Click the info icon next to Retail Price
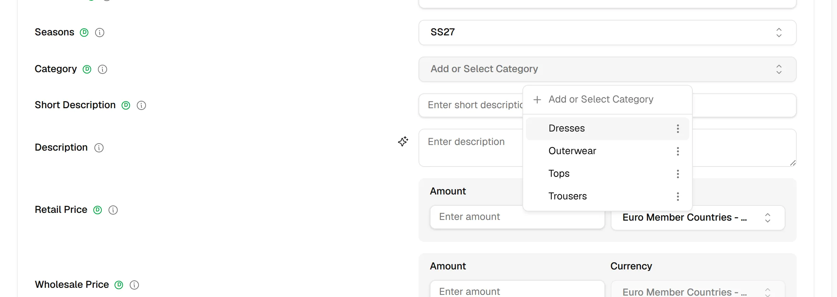 (x=113, y=210)
